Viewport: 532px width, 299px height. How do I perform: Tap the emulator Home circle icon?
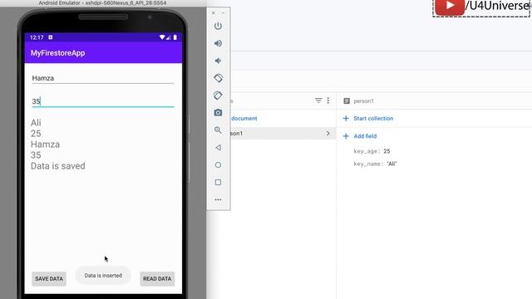218,164
